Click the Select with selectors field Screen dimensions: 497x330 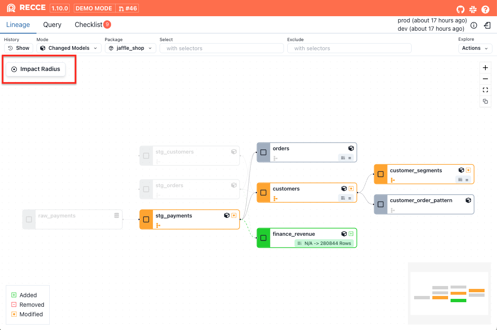click(x=222, y=48)
